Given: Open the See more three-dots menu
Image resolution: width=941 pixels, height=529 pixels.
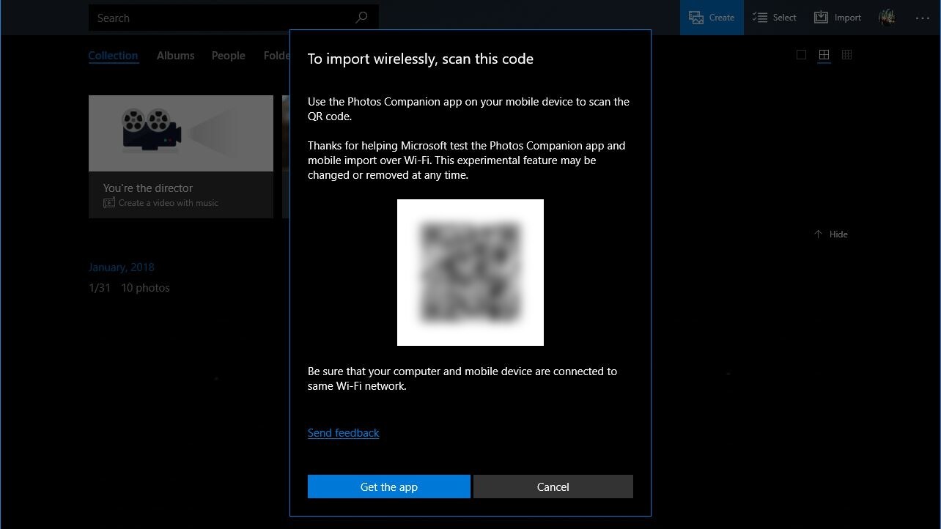Looking at the screenshot, I should pyautogui.click(x=923, y=18).
